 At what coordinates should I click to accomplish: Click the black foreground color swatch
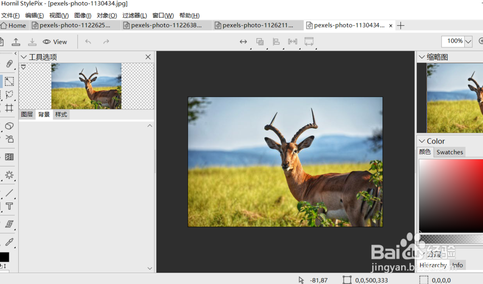pos(4,257)
